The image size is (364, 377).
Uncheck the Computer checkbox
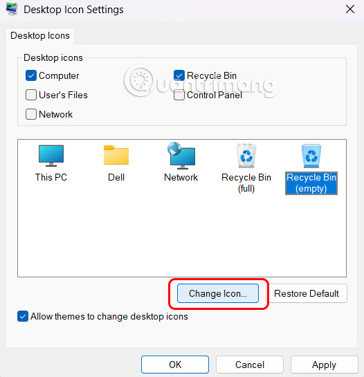point(31,75)
